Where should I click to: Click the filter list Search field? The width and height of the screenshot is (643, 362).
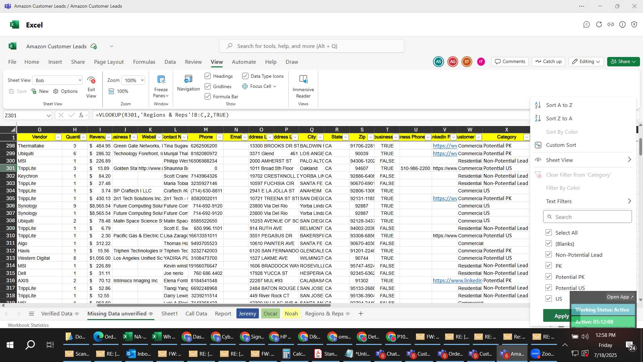(x=587, y=217)
